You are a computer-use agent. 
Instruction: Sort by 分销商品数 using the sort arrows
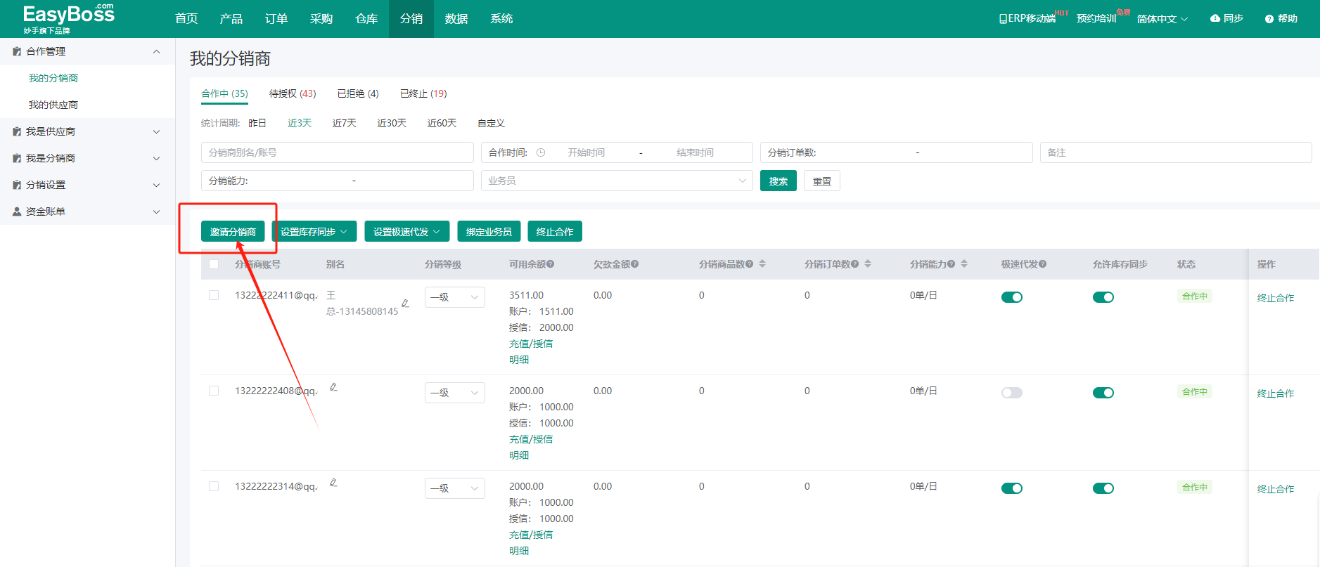[x=762, y=264]
